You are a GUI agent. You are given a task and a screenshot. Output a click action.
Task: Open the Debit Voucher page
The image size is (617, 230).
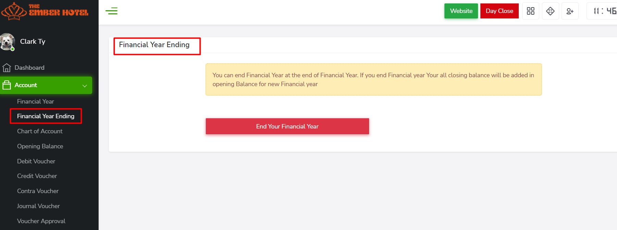[x=36, y=161]
